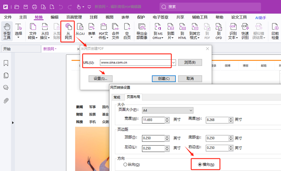
Task: Create PDF from CAJ (从CAJ)
Action: (x=80, y=30)
